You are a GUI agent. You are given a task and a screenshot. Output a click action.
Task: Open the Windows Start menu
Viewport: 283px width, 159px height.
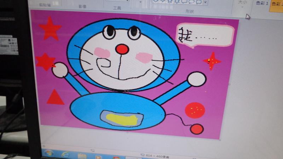point(48,153)
